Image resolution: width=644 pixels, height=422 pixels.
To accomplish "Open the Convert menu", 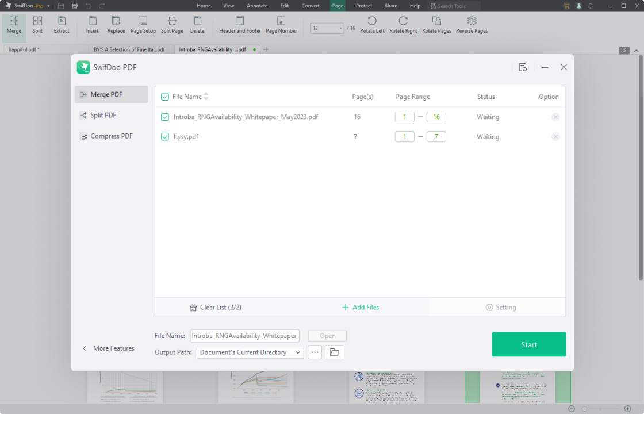I will tap(310, 6).
